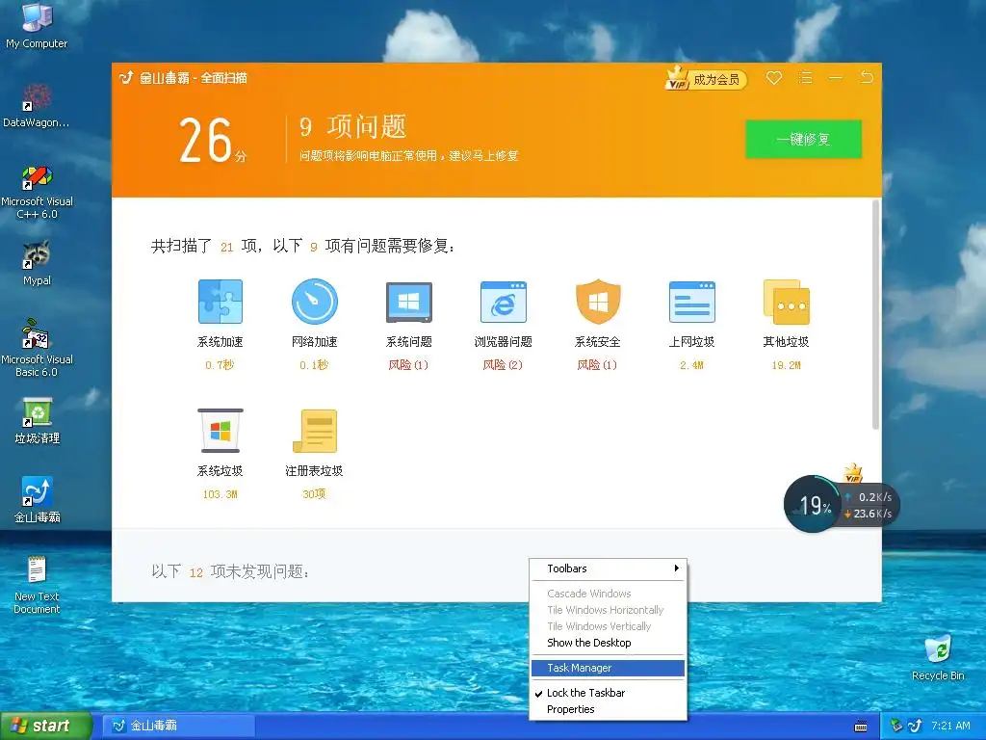The image size is (986, 740).
Task: Click the 19.2M value under 其他垃圾
Action: (786, 365)
